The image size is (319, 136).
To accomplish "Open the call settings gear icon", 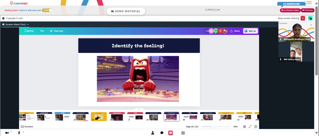I will [x=3, y=18].
